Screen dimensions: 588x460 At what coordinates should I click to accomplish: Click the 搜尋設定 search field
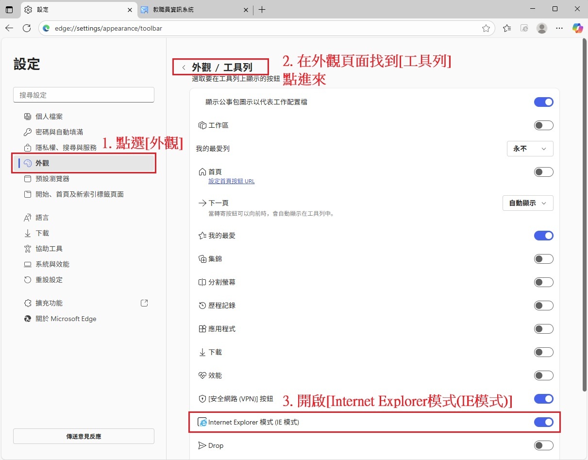click(84, 95)
